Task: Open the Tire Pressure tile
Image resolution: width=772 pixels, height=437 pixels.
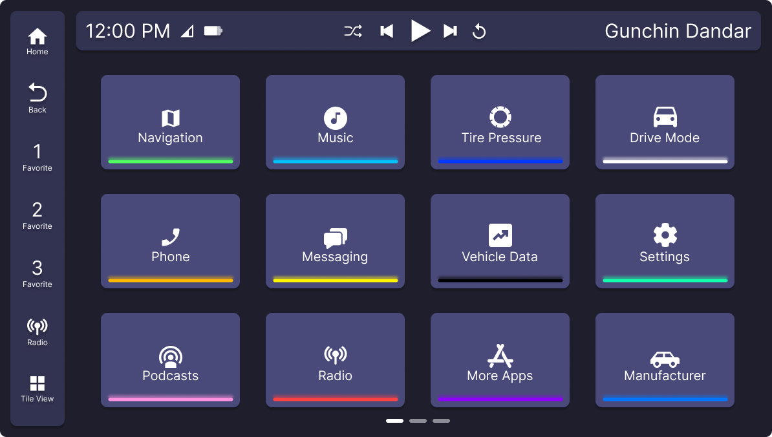Action: click(x=500, y=122)
